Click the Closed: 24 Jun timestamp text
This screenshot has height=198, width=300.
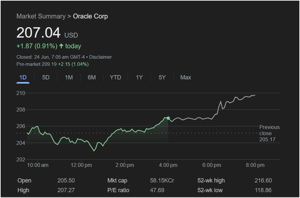click(50, 57)
